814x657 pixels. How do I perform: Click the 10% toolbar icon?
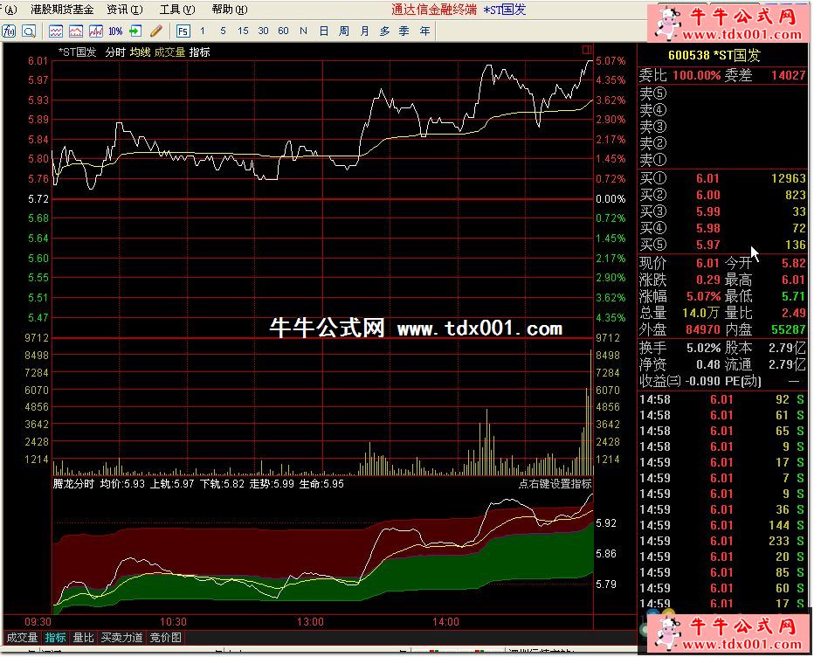pos(115,31)
